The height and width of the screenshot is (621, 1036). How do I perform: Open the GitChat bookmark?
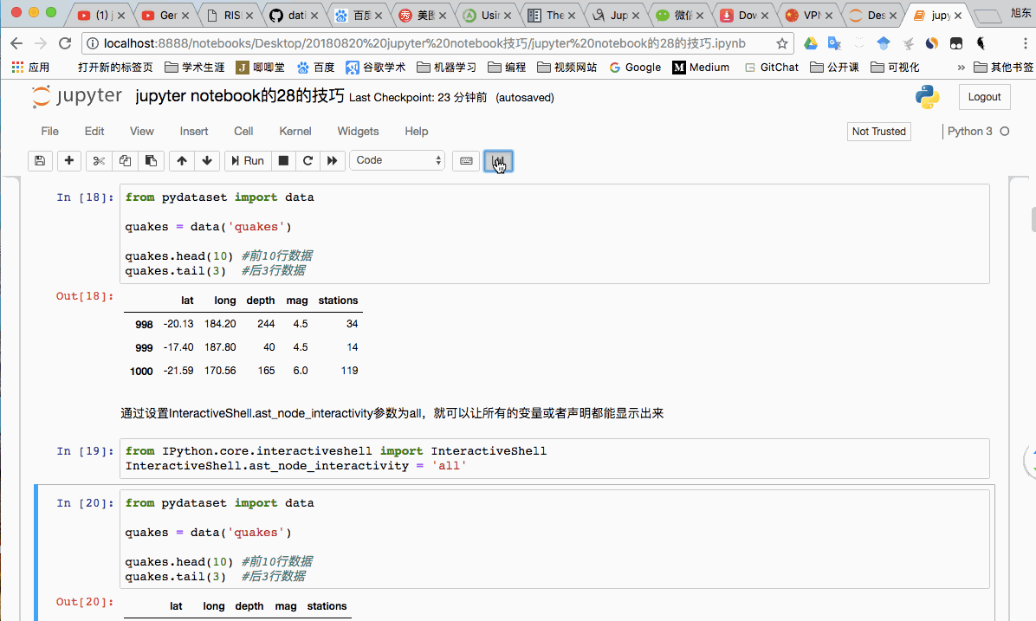point(771,68)
